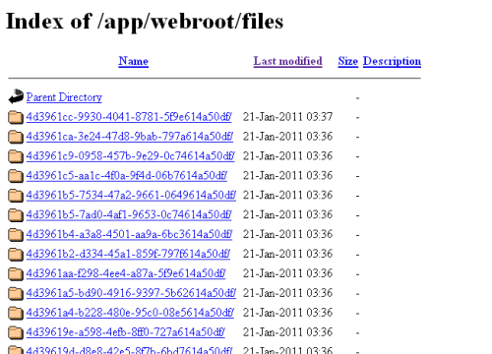
Task: Sort listing by the Description header
Action: click(x=392, y=61)
